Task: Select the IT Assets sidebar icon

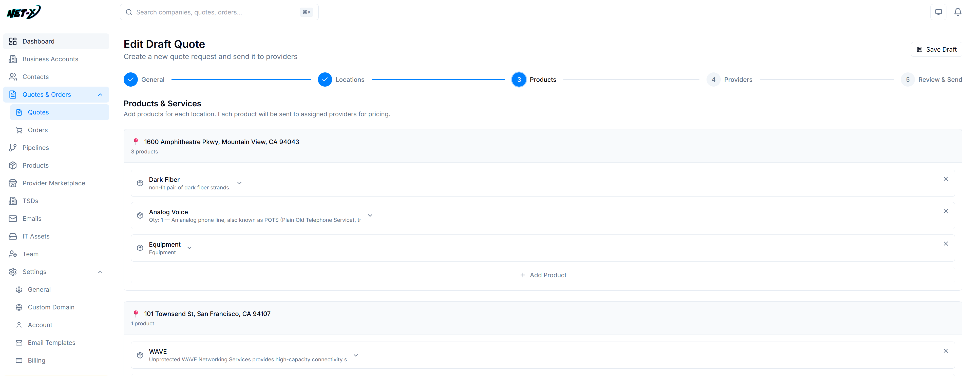Action: coord(13,236)
